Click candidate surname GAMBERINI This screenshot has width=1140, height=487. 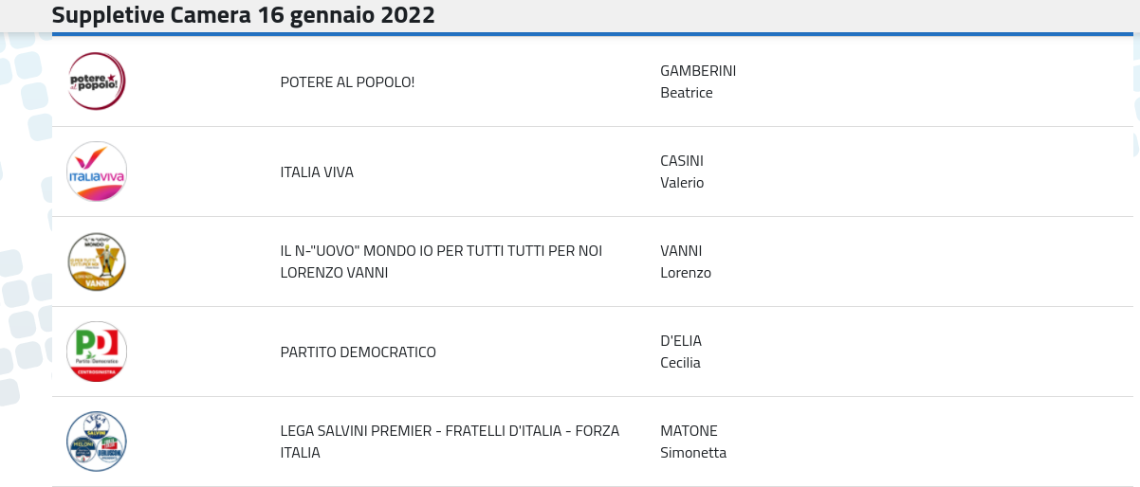click(698, 71)
